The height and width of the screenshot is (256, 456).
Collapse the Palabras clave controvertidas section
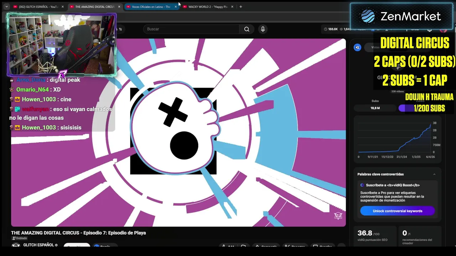434,174
